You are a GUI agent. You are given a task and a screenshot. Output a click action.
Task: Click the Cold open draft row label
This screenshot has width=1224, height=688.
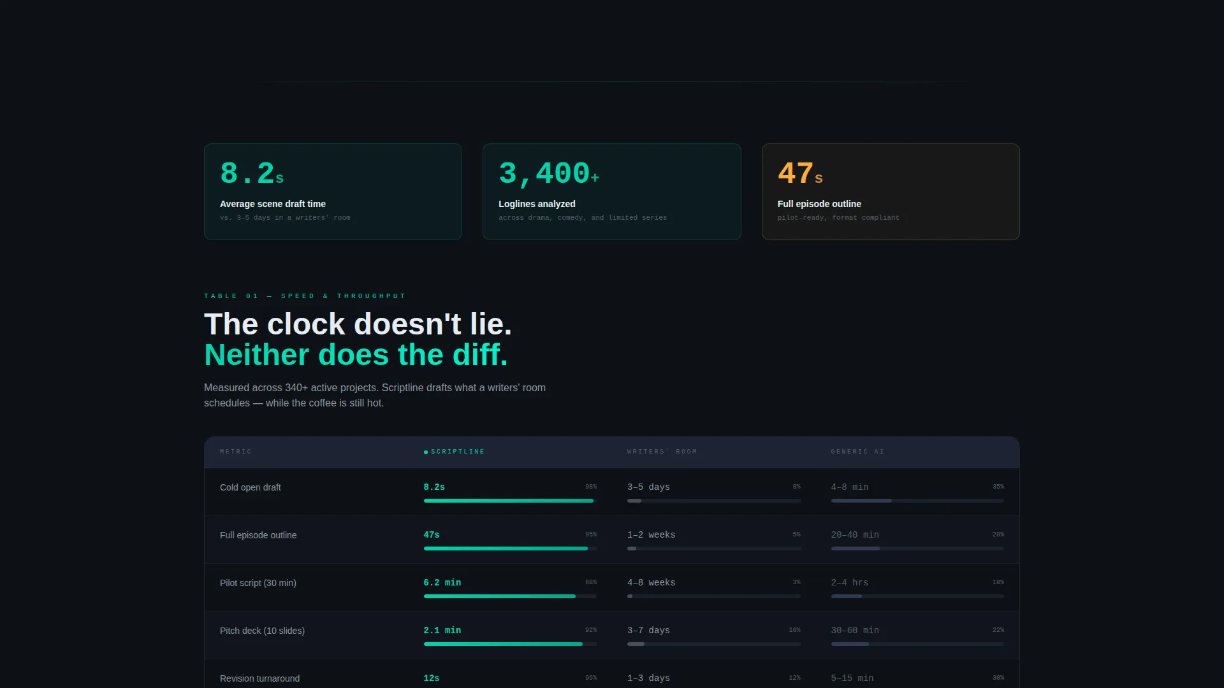click(251, 487)
